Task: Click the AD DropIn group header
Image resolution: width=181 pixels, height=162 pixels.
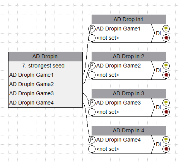Action: 45,56
